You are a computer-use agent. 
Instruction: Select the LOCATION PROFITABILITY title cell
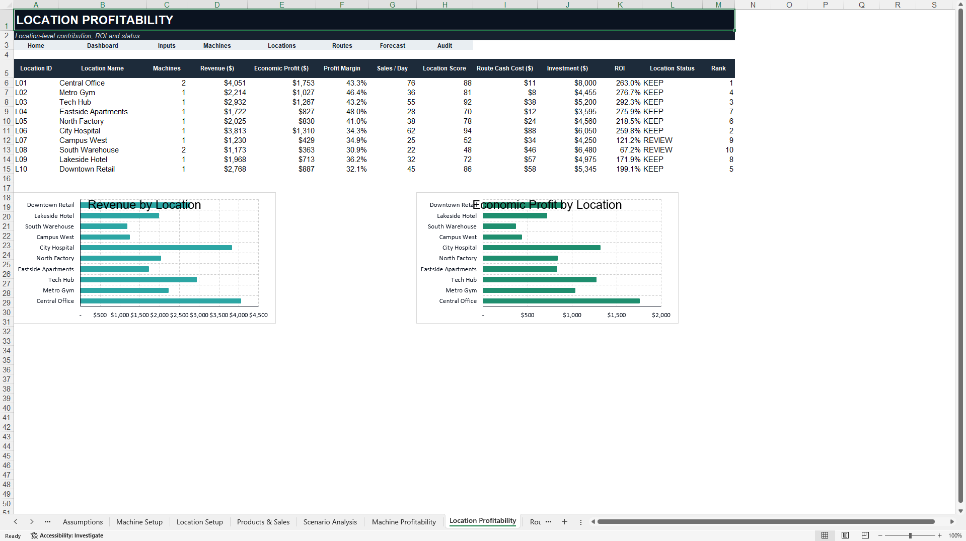pyautogui.click(x=374, y=20)
